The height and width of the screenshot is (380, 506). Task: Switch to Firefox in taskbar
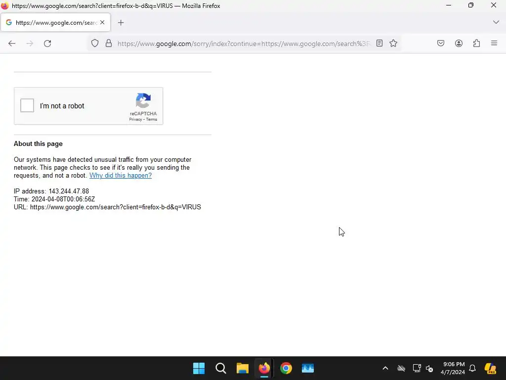point(264,368)
